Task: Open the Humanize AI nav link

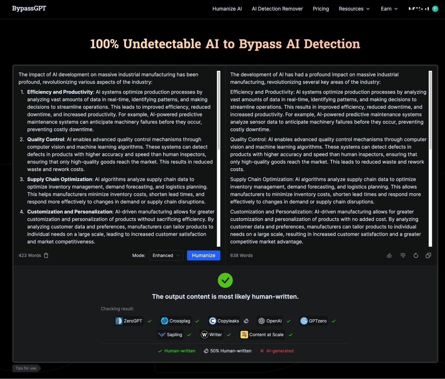Action: click(x=227, y=9)
